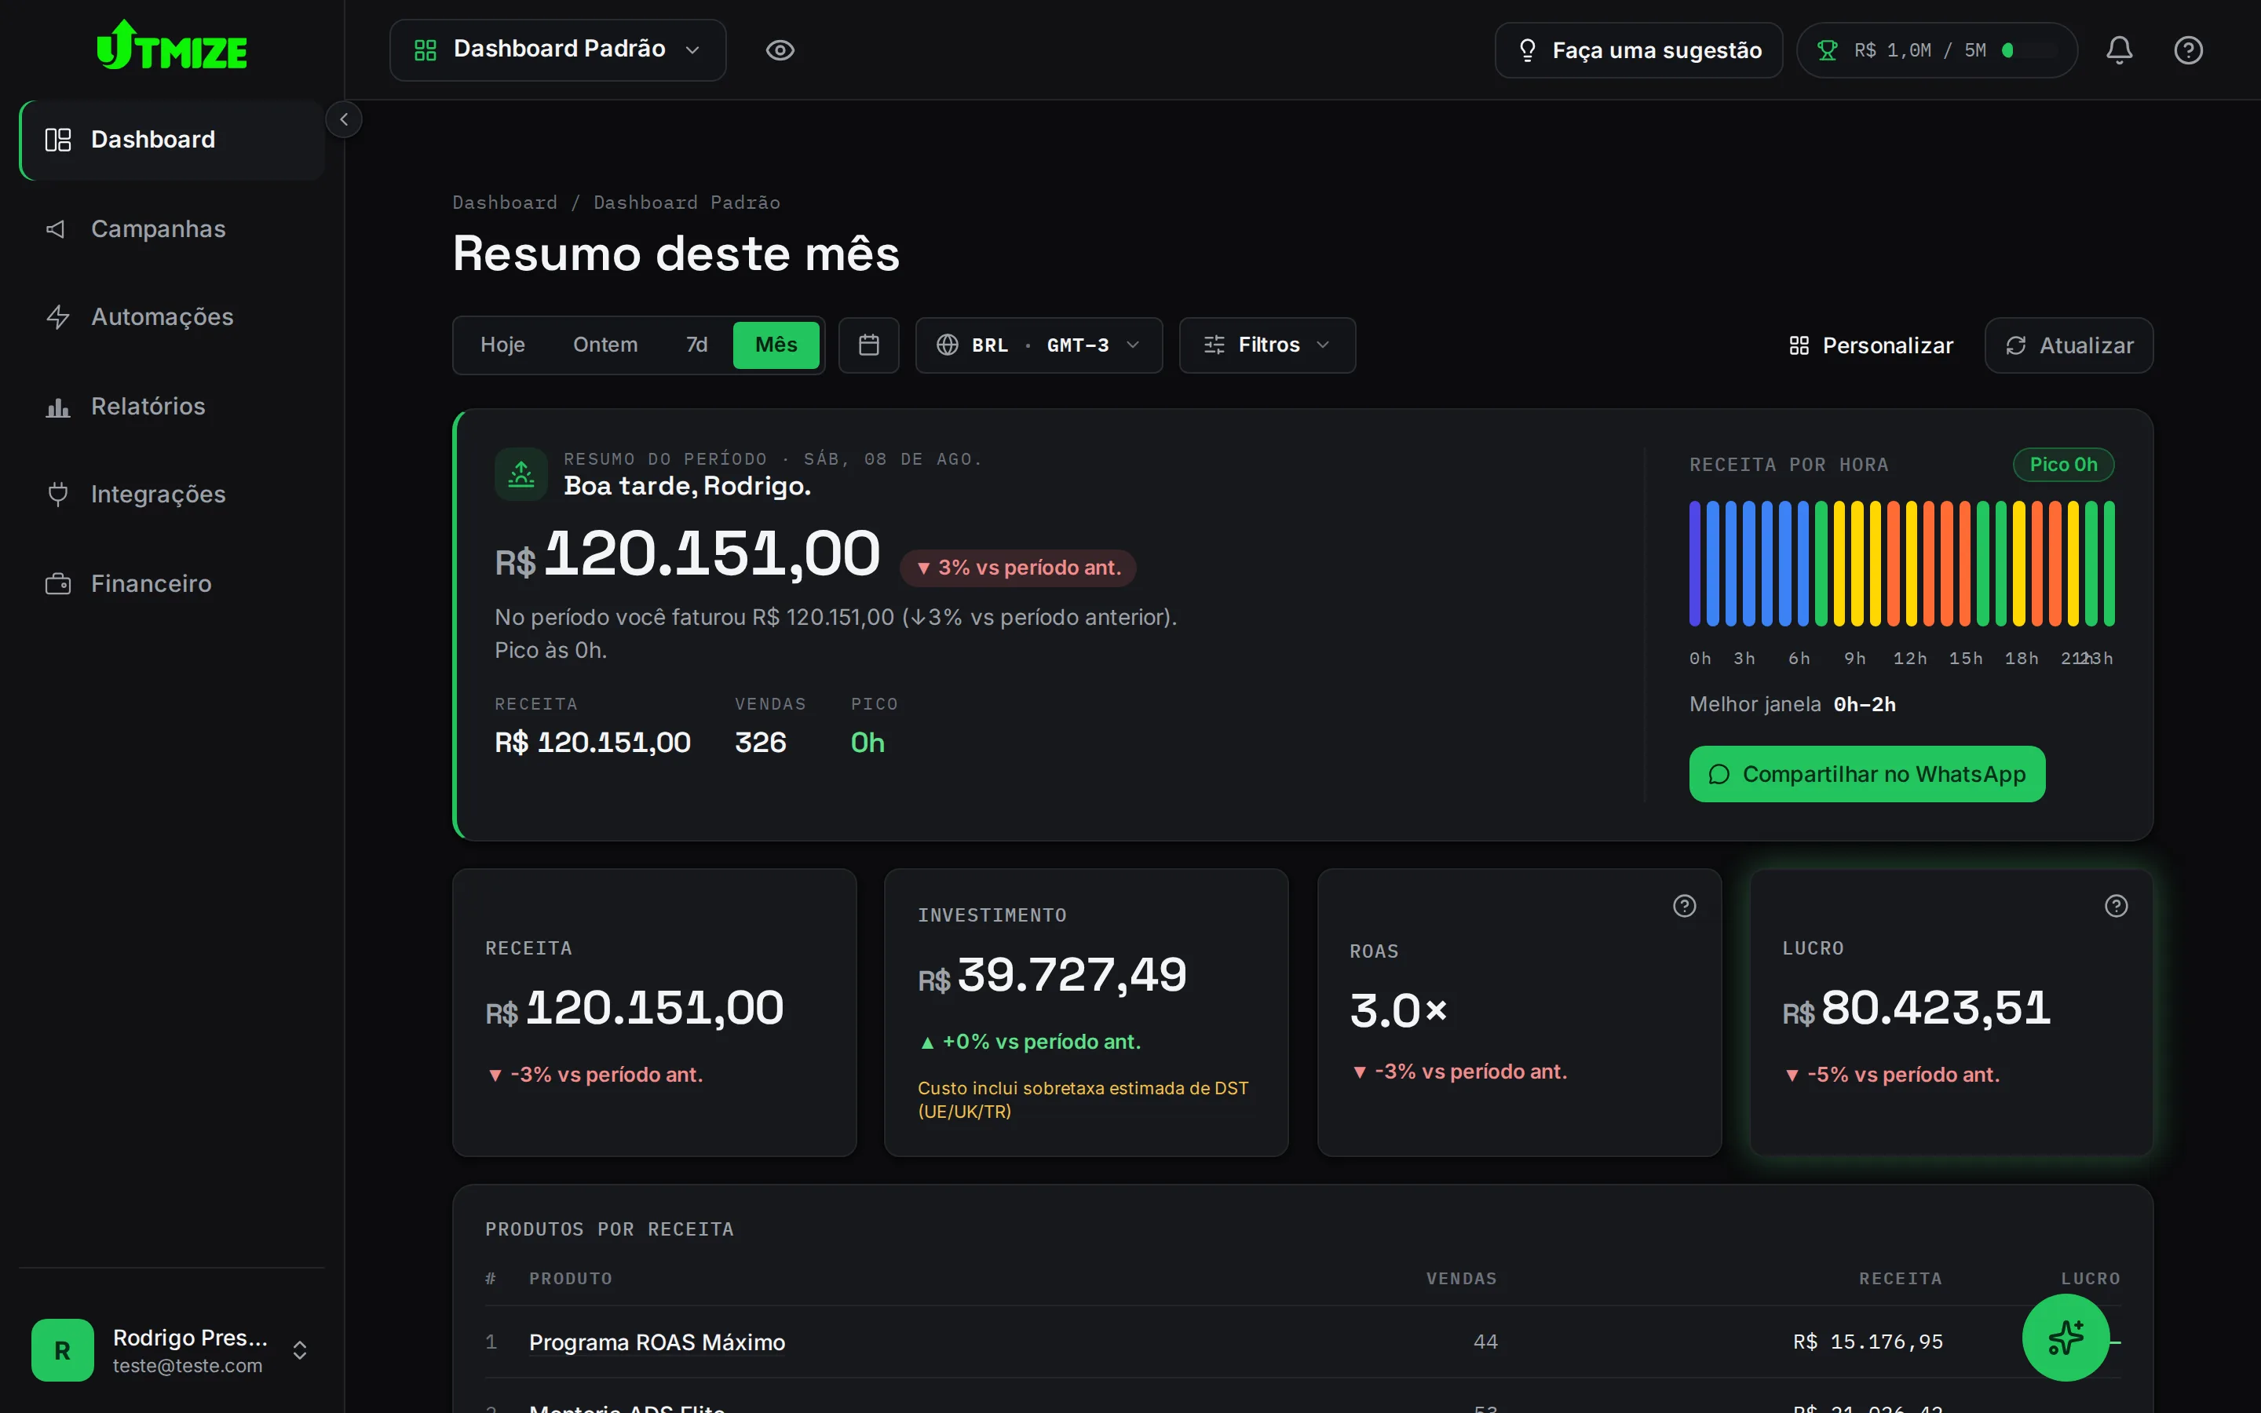Open Automações in the sidebar
This screenshot has height=1413, width=2261.
[172, 317]
